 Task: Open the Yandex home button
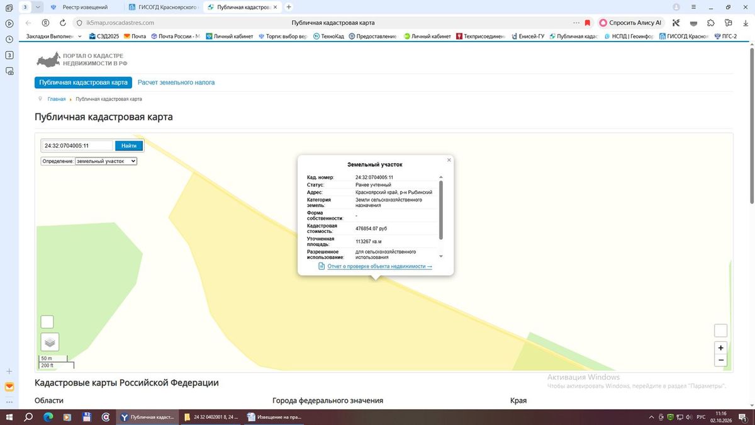point(45,23)
